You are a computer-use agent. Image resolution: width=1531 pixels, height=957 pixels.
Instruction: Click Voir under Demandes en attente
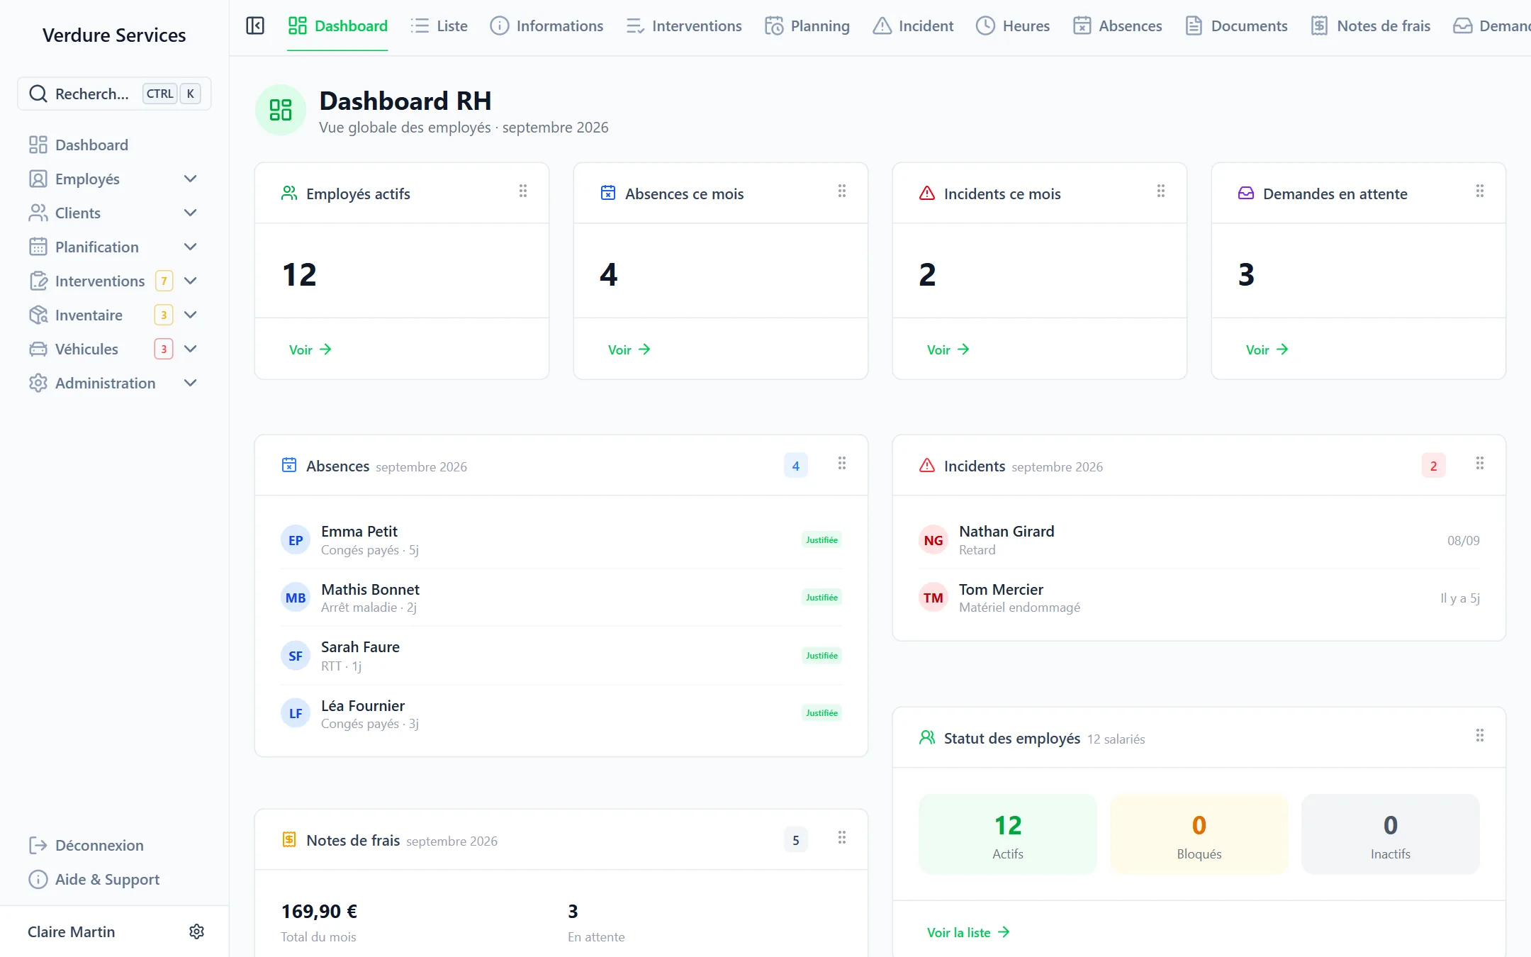pos(1267,349)
